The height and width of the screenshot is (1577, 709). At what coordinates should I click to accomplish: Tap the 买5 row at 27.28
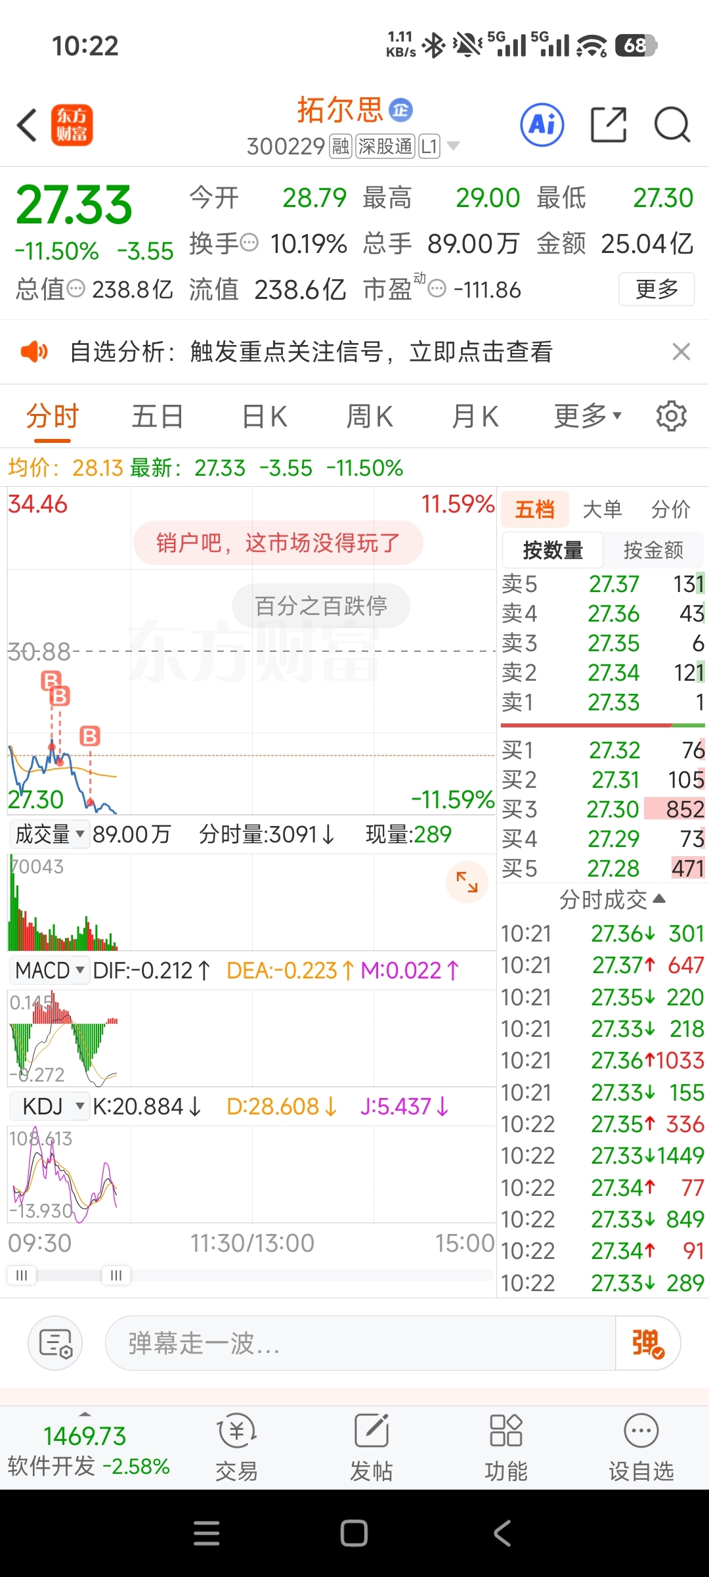(603, 868)
